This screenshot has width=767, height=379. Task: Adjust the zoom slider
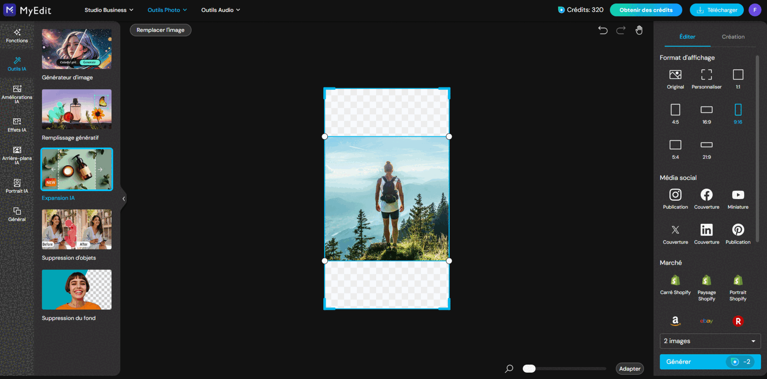tap(529, 368)
